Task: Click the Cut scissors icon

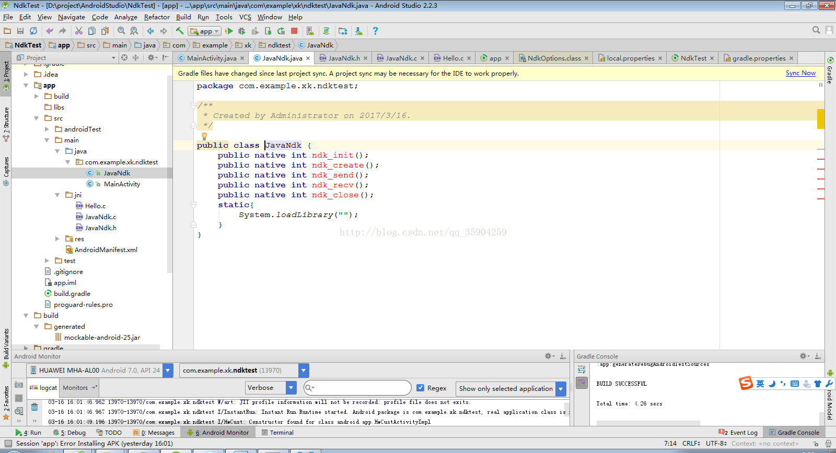Action: pos(79,31)
